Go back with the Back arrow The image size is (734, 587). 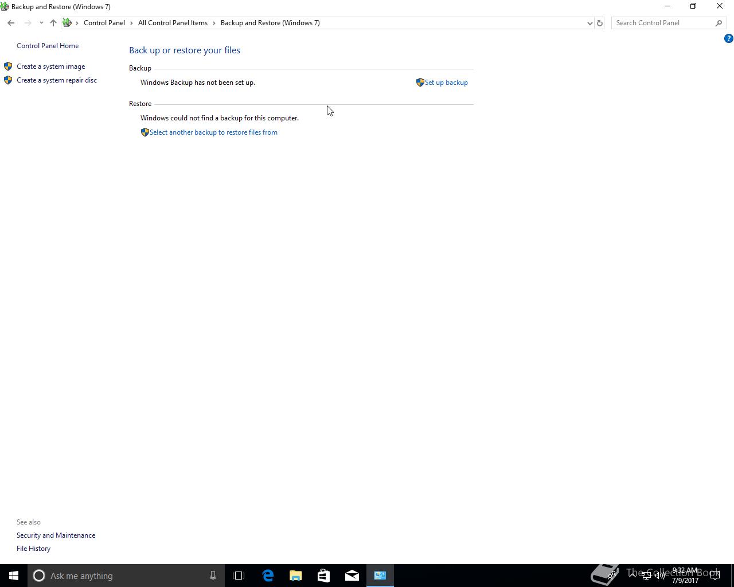(11, 23)
